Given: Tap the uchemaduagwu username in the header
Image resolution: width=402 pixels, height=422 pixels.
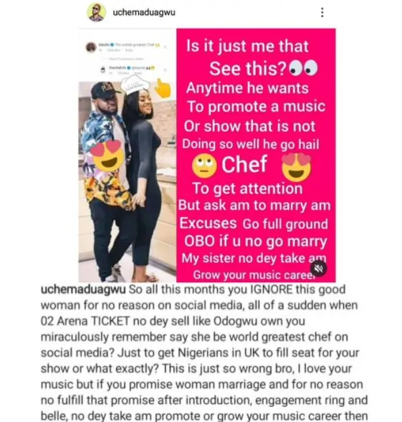Looking at the screenshot, I should pos(144,12).
